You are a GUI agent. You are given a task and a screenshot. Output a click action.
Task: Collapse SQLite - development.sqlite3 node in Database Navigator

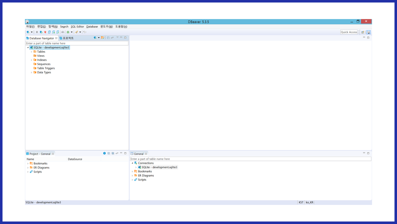click(x=28, y=48)
